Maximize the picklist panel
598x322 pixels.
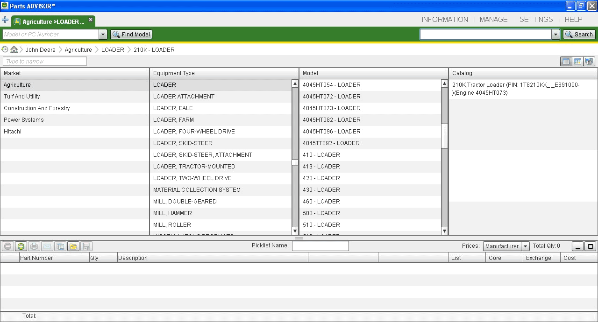pyautogui.click(x=590, y=246)
